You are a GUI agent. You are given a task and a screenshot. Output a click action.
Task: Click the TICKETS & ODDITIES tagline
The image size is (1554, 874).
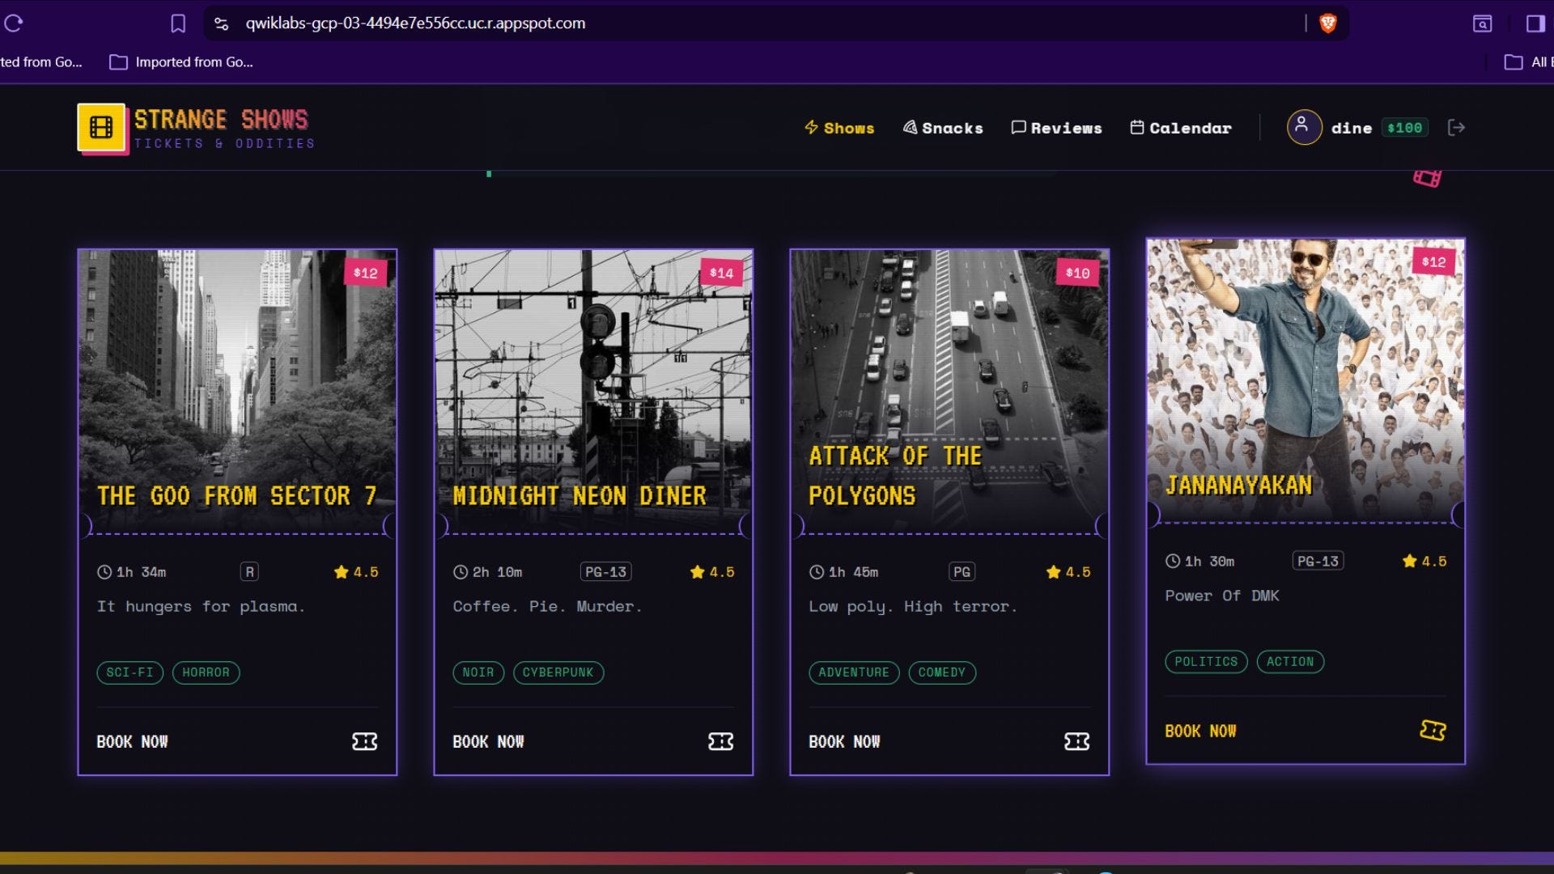tap(224, 144)
